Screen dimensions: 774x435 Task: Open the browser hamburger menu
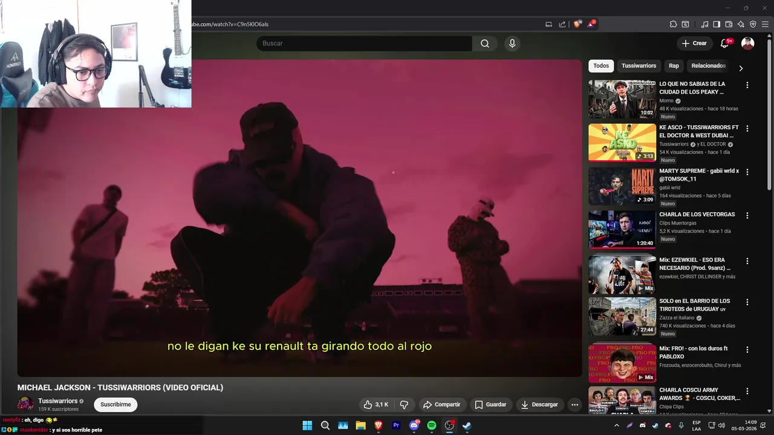click(x=765, y=24)
